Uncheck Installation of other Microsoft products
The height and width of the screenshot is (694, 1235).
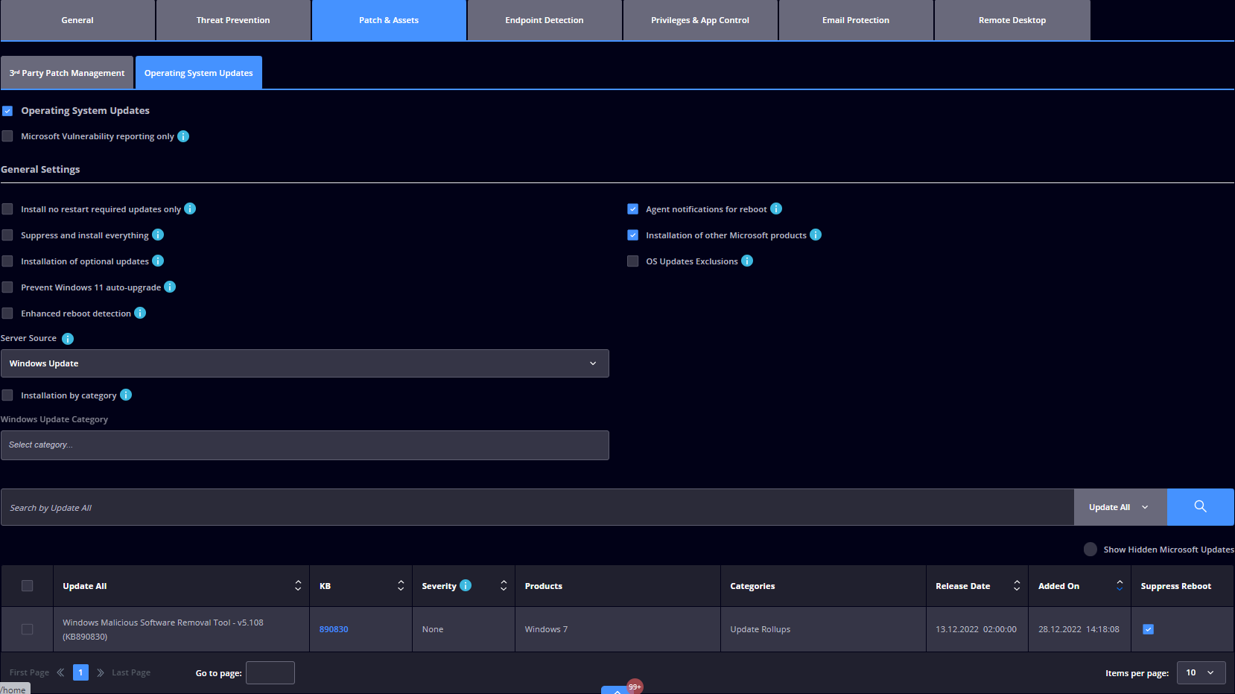(633, 235)
